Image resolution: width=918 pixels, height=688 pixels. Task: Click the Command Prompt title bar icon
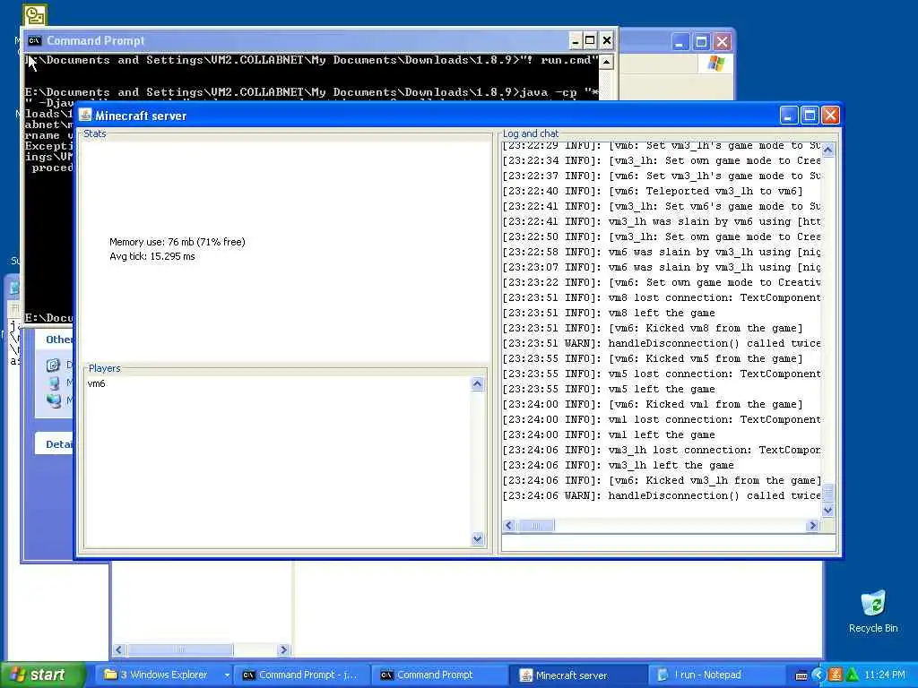pyautogui.click(x=35, y=40)
